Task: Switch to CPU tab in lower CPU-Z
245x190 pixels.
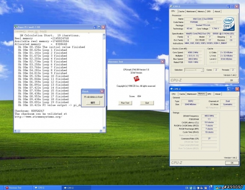Action: 173,94
